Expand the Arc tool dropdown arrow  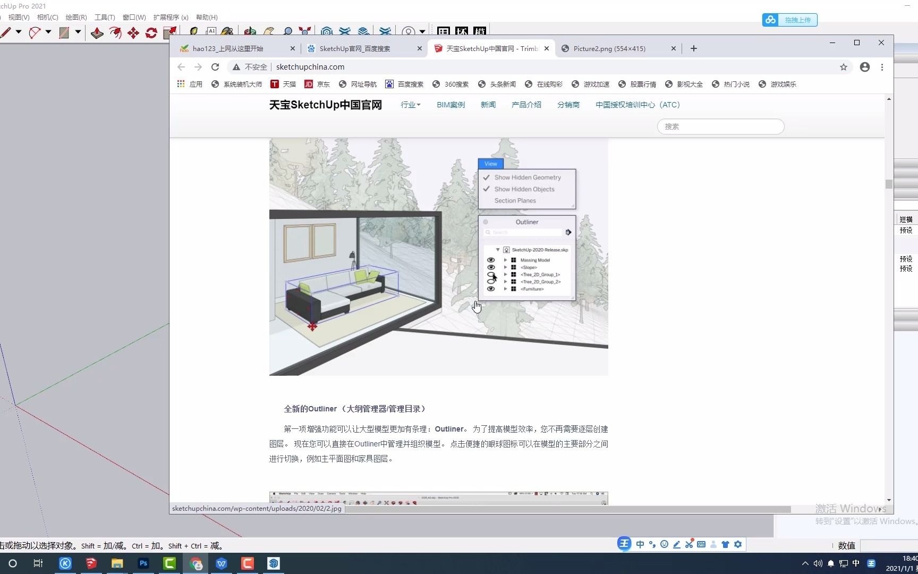(48, 32)
